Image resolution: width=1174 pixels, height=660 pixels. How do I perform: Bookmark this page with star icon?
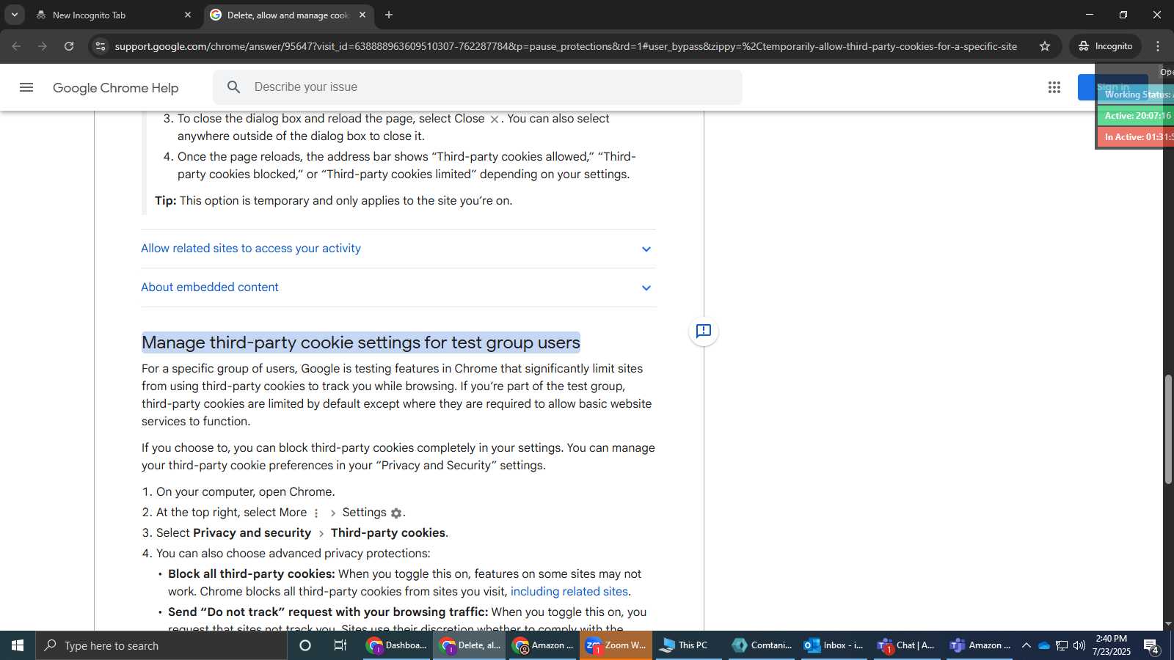(1045, 46)
